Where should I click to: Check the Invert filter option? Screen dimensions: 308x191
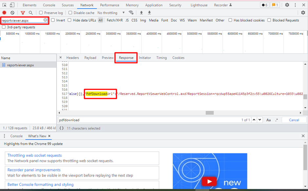point(53,20)
